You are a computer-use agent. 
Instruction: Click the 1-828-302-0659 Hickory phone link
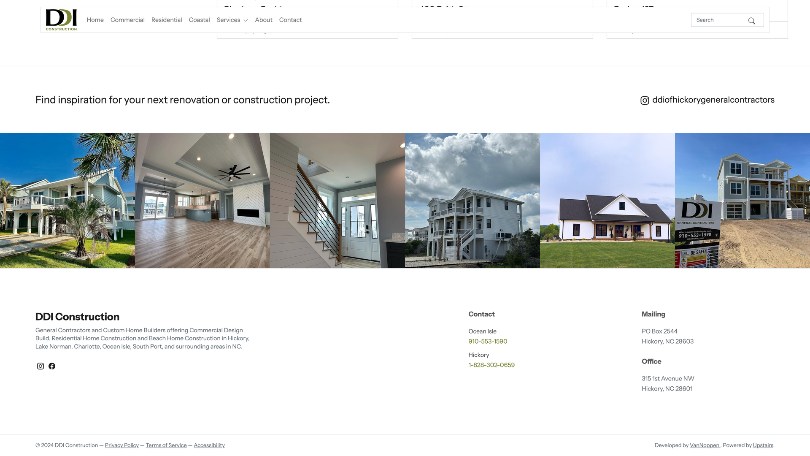(491, 365)
